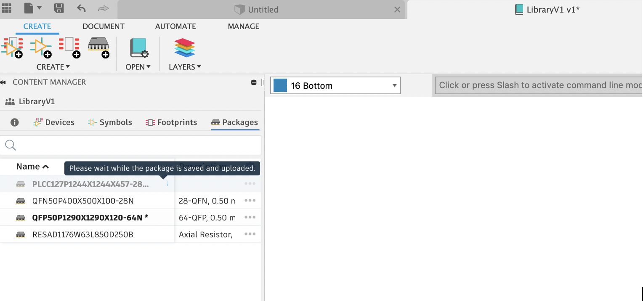Switch to the Footprints tab
Screen dimensions: 643x301
171,122
